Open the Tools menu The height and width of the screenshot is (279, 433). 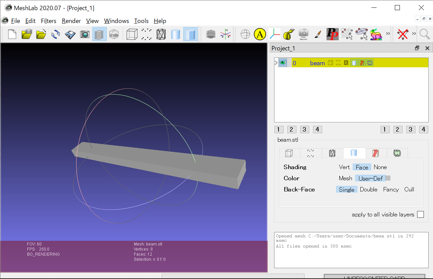(141, 21)
